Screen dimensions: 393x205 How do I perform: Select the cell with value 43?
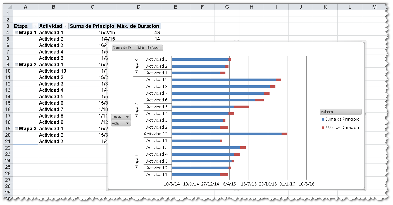pyautogui.click(x=139, y=33)
